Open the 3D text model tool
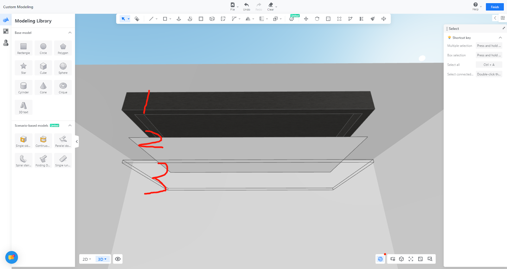The width and height of the screenshot is (507, 269). tap(23, 107)
